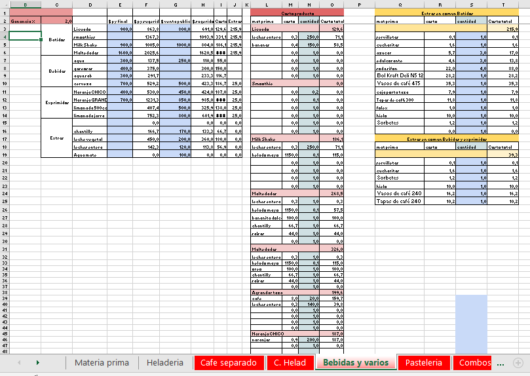Click the merged Exprimidos category cell
This screenshot has width=530, height=376.
tap(57, 102)
